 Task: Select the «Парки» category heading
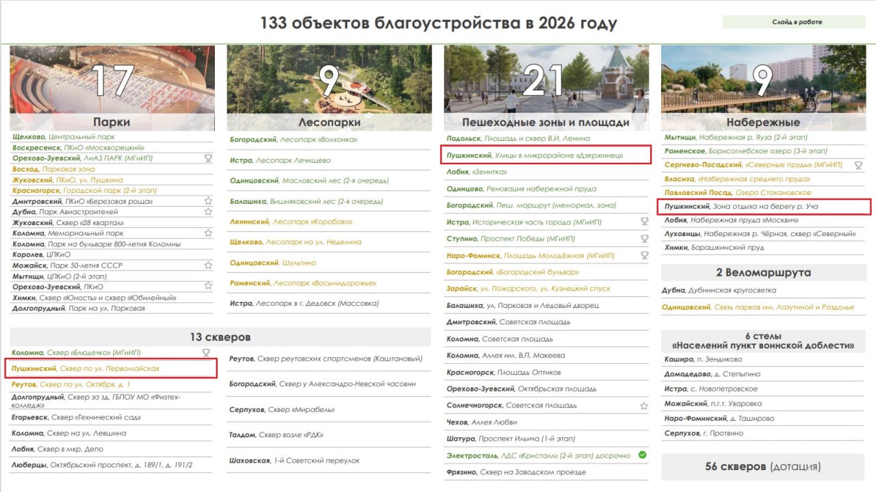pos(112,122)
